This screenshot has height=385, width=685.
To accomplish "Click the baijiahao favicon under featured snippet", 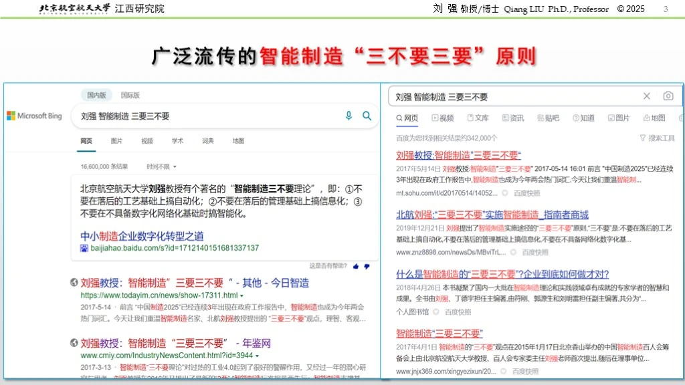I will (x=84, y=249).
